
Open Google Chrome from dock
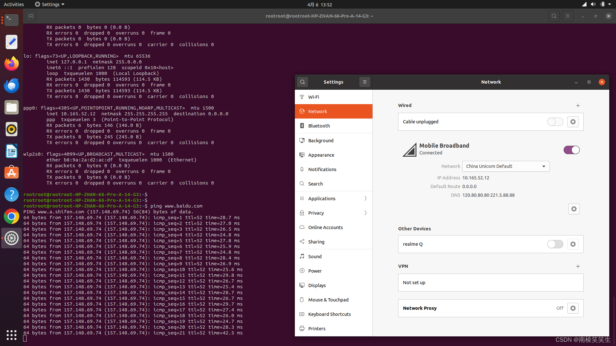pos(12,217)
